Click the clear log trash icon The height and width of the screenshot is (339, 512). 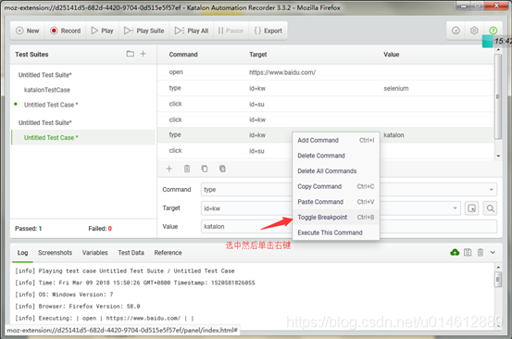pos(481,252)
